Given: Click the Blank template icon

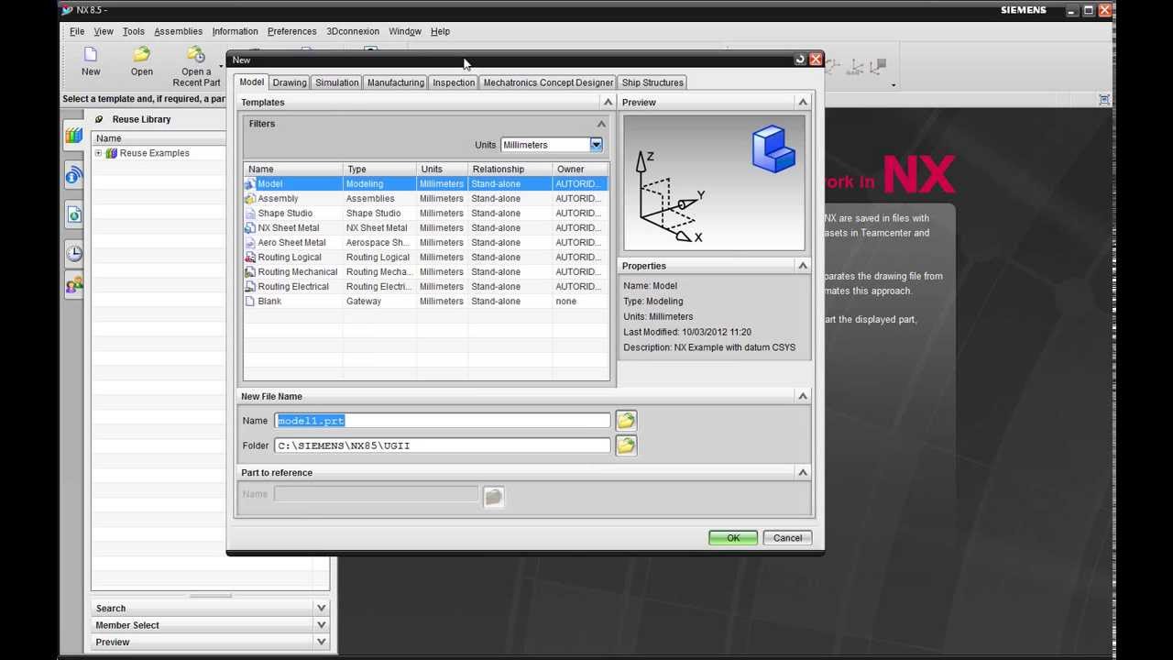Looking at the screenshot, I should (x=250, y=302).
